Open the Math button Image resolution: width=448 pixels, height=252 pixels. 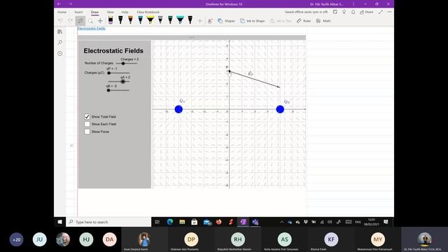click(x=323, y=21)
